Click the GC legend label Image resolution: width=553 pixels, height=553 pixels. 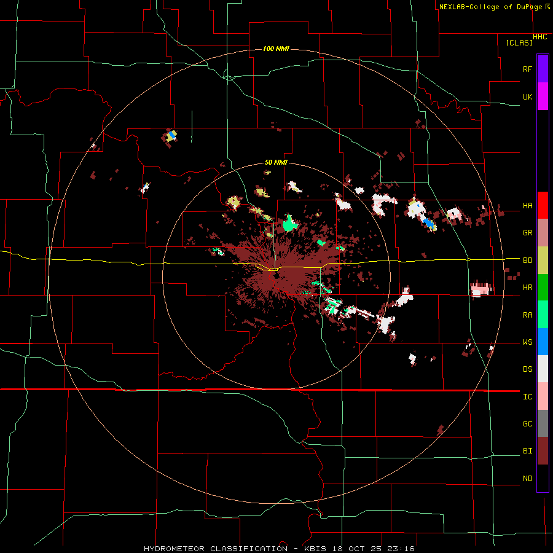point(527,424)
